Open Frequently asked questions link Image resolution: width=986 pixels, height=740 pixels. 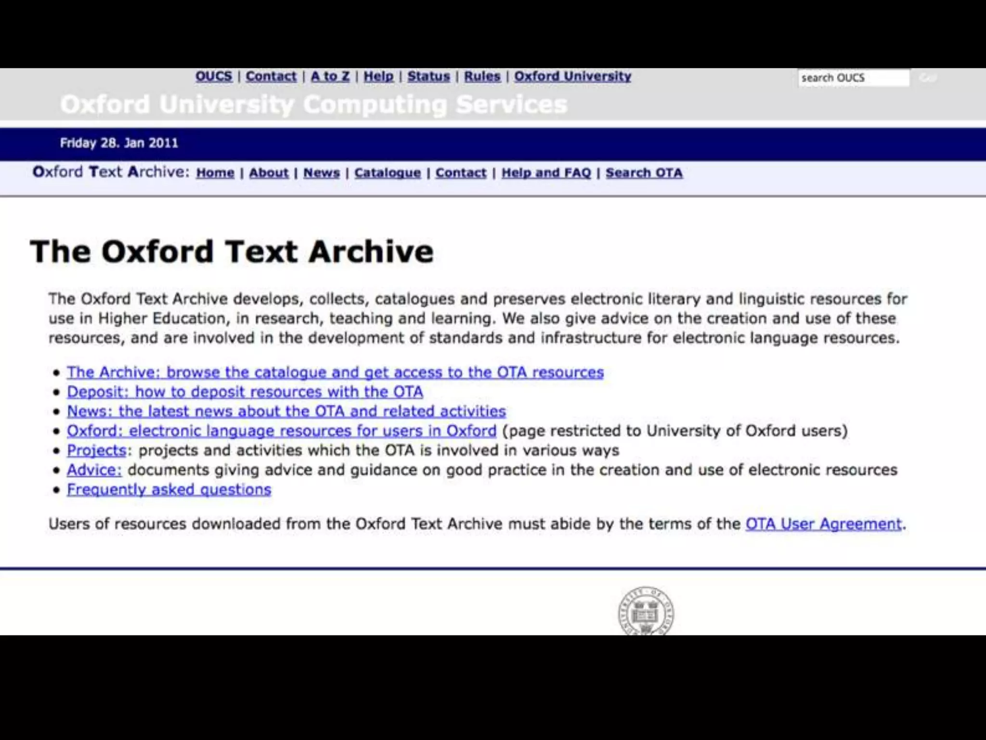coord(169,489)
